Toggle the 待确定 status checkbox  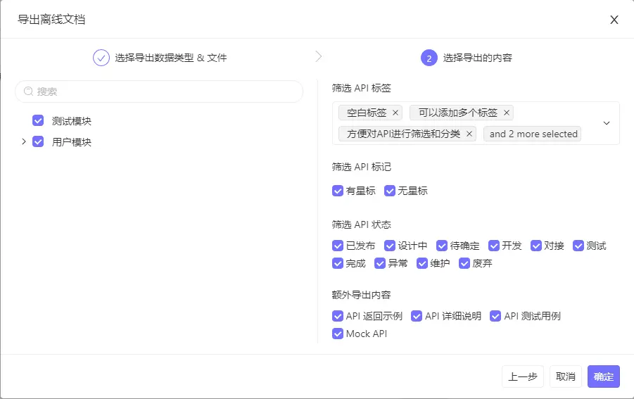click(441, 246)
